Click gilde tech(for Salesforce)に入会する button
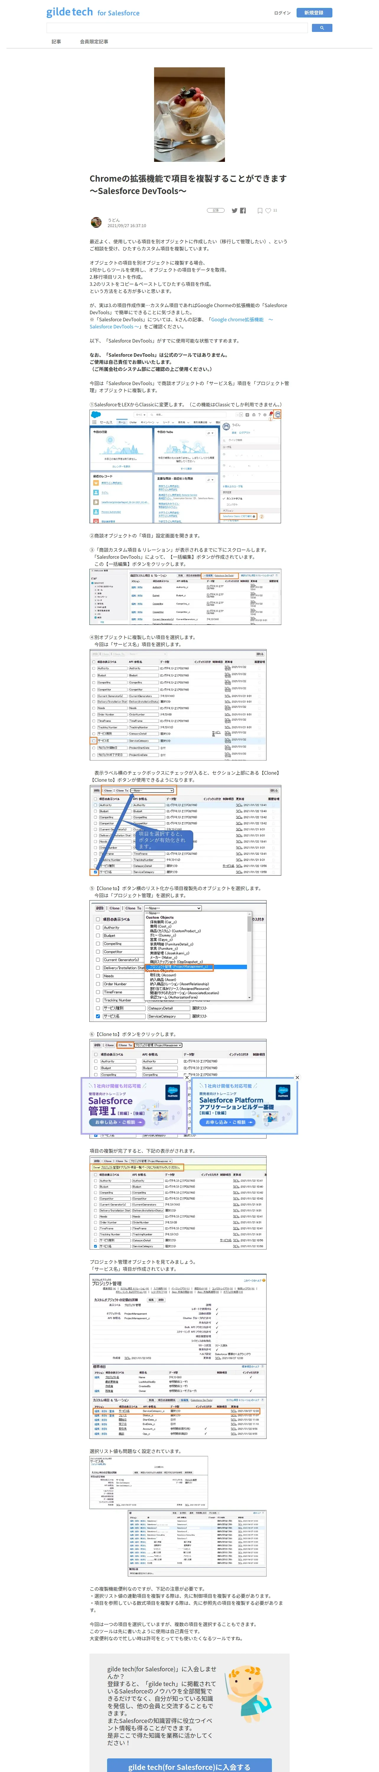Viewport: 379px width, 1772px height. click(189, 1766)
